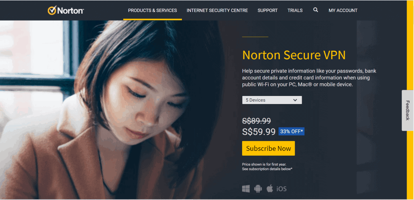
Task: Click the Norton Secure VPN heading
Action: pyautogui.click(x=294, y=55)
